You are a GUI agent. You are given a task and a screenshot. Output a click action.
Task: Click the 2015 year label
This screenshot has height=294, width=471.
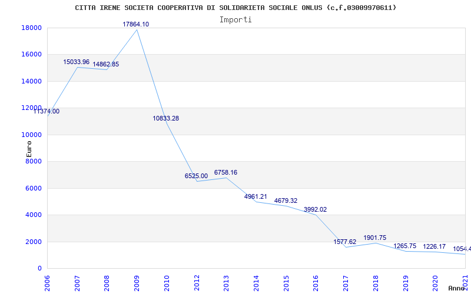[x=286, y=283]
